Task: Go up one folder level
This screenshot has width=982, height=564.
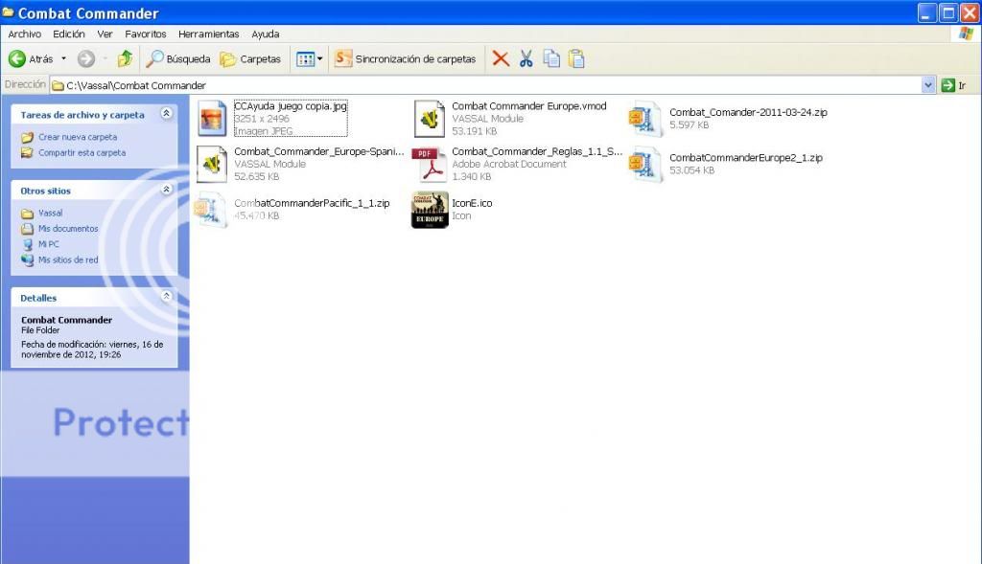Action: (126, 58)
